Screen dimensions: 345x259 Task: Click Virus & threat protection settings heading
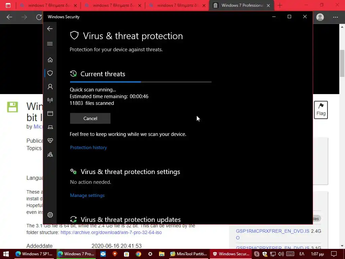point(130,172)
